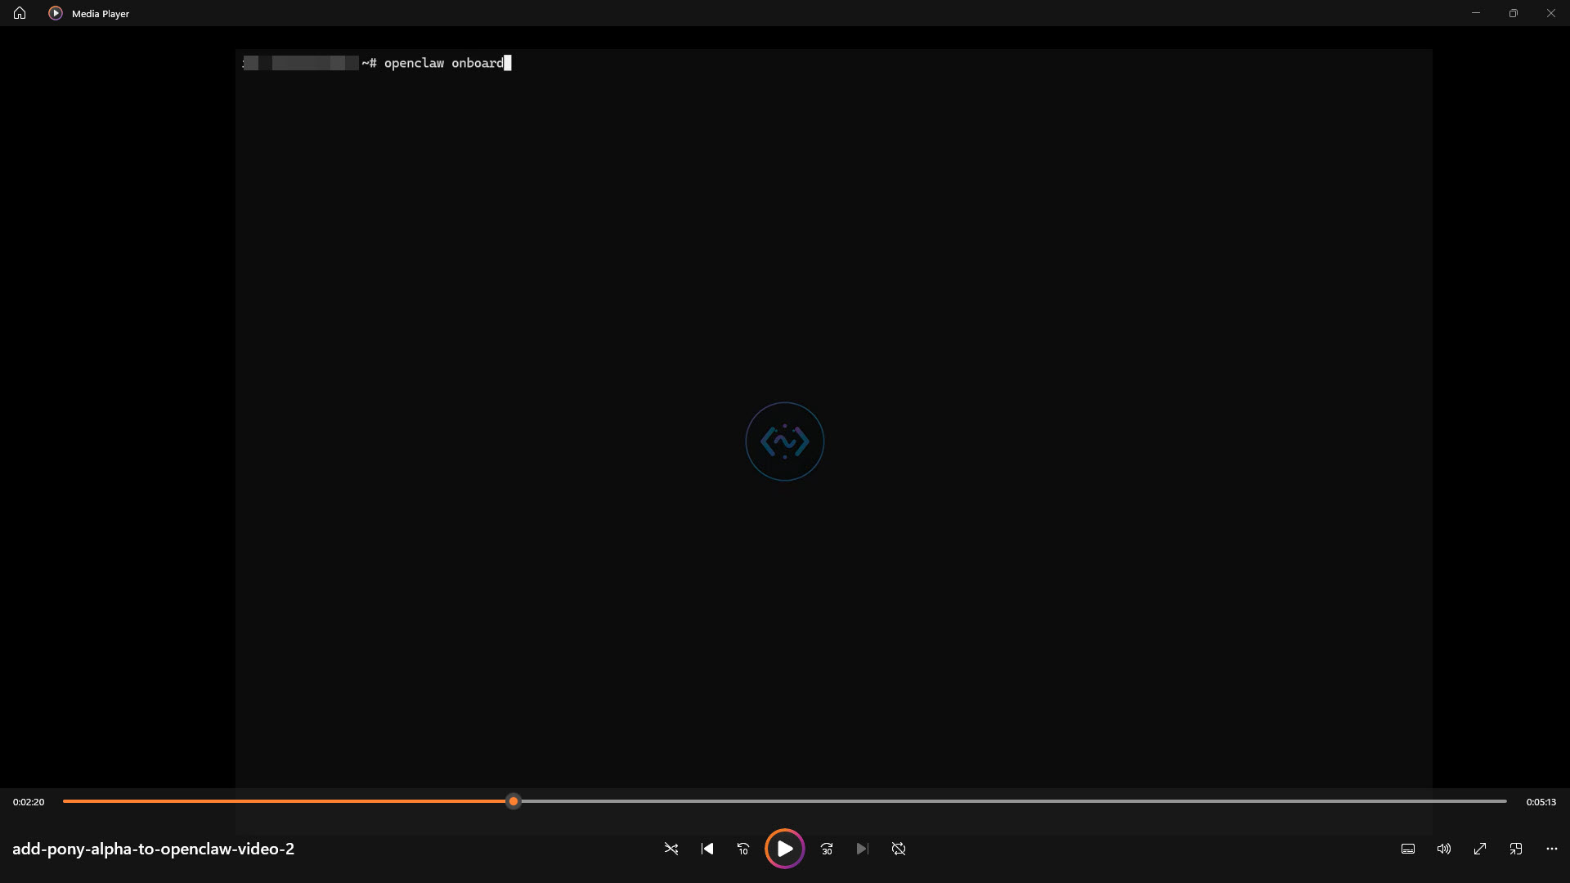Click the elapsed time 0:02:20 label

coord(29,801)
